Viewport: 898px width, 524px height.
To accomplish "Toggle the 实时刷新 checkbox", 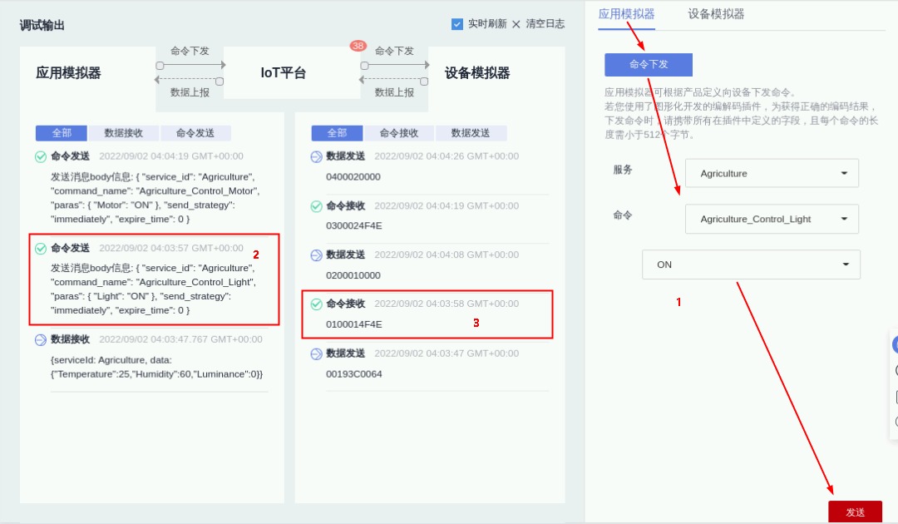I will [x=457, y=24].
